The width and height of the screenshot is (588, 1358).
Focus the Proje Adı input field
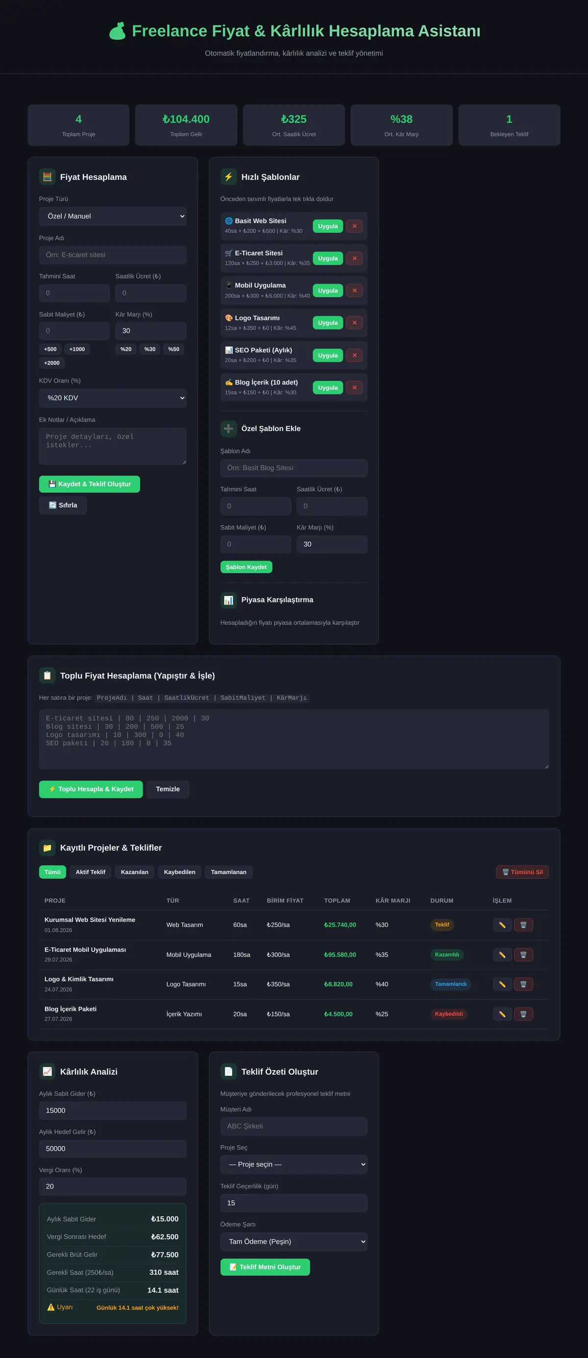tap(113, 255)
